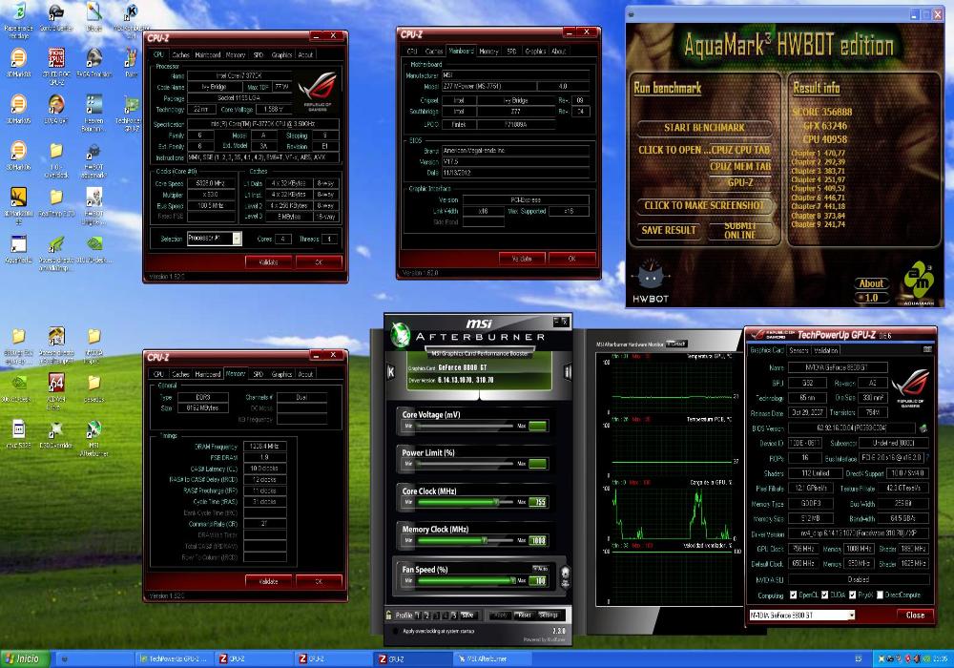
Task: Open the 3DMark06 desktop shortcut
Action: pos(18,156)
